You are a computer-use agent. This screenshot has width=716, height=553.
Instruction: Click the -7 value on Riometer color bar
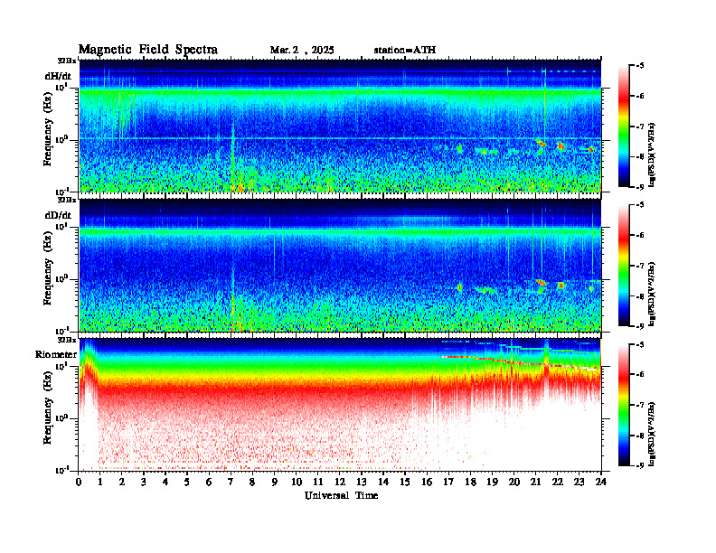coord(640,405)
